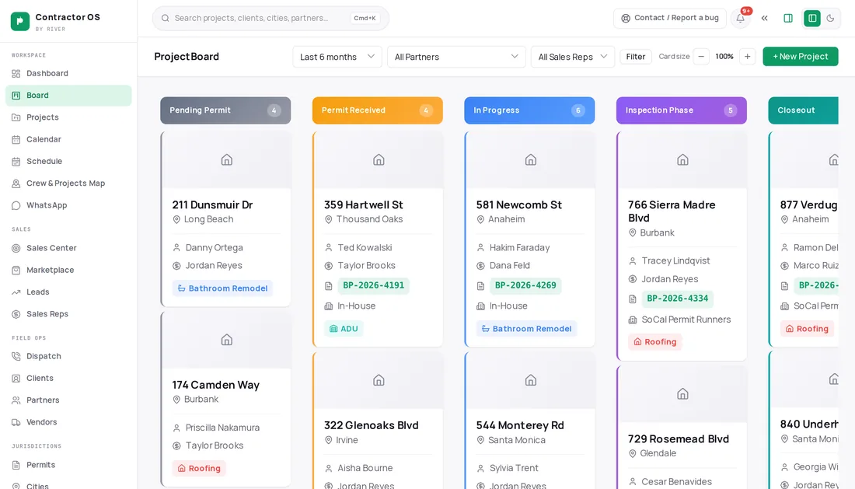
Task: Click the house icon on 581 Newcomb St card
Action: 531,159
